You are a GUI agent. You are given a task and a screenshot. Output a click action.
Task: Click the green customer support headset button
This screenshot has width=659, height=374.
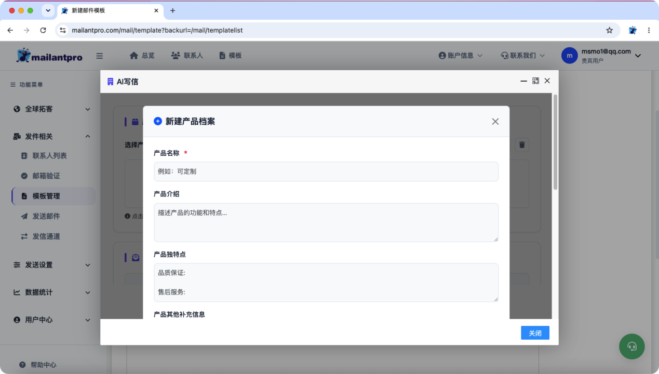pos(631,346)
